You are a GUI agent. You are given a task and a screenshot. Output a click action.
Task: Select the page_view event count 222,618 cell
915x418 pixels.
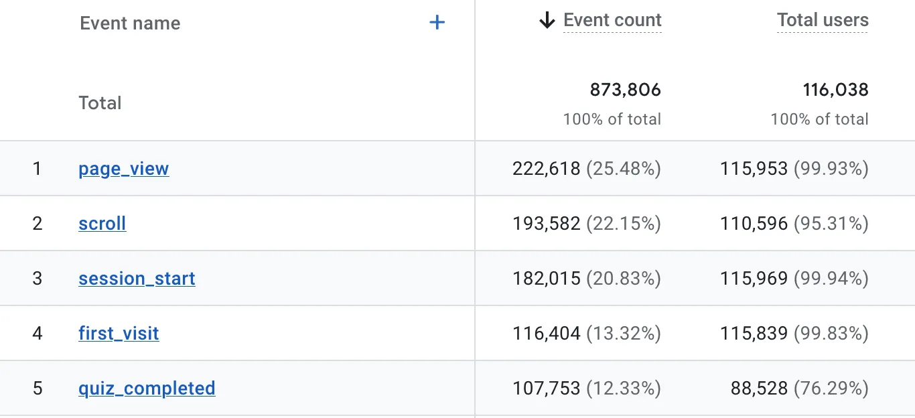pyautogui.click(x=586, y=169)
